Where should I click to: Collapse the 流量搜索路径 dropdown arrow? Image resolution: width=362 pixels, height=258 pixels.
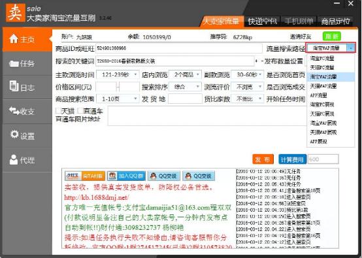351,48
